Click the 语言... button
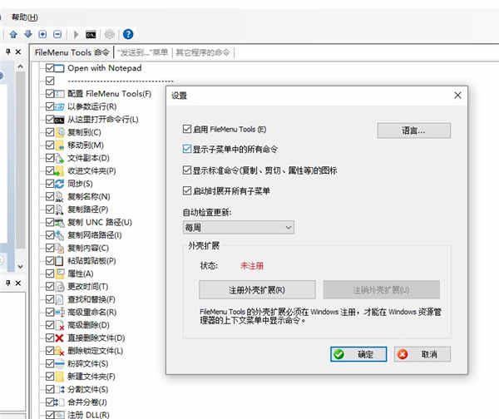Image resolution: width=499 pixels, height=419 pixels. (x=413, y=131)
